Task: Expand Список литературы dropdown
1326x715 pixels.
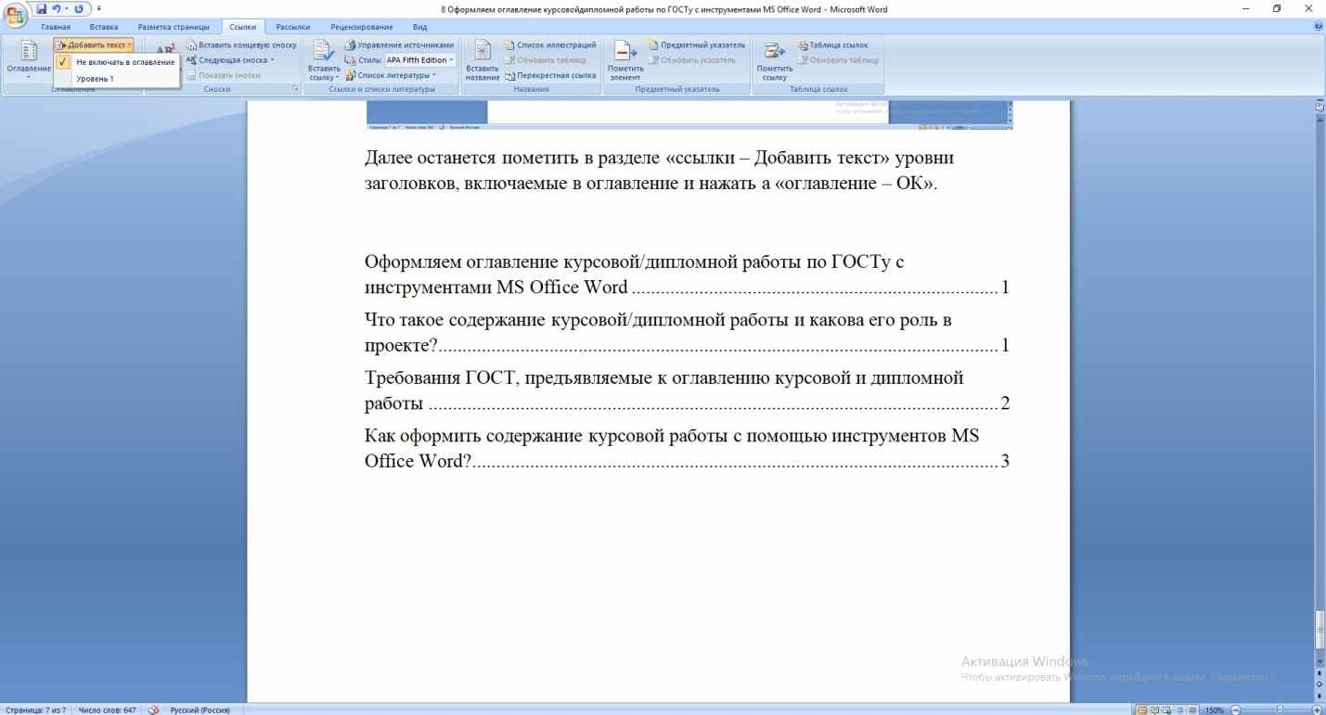Action: point(390,75)
